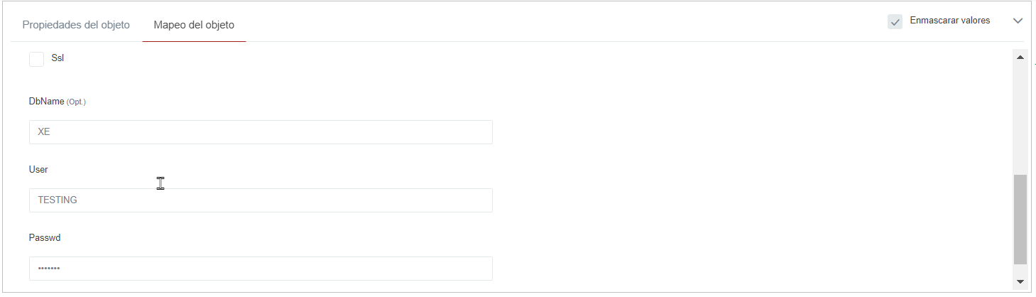Click the vertical scrollbar thumb
Image resolution: width=1036 pixels, height=297 pixels.
pos(1020,219)
